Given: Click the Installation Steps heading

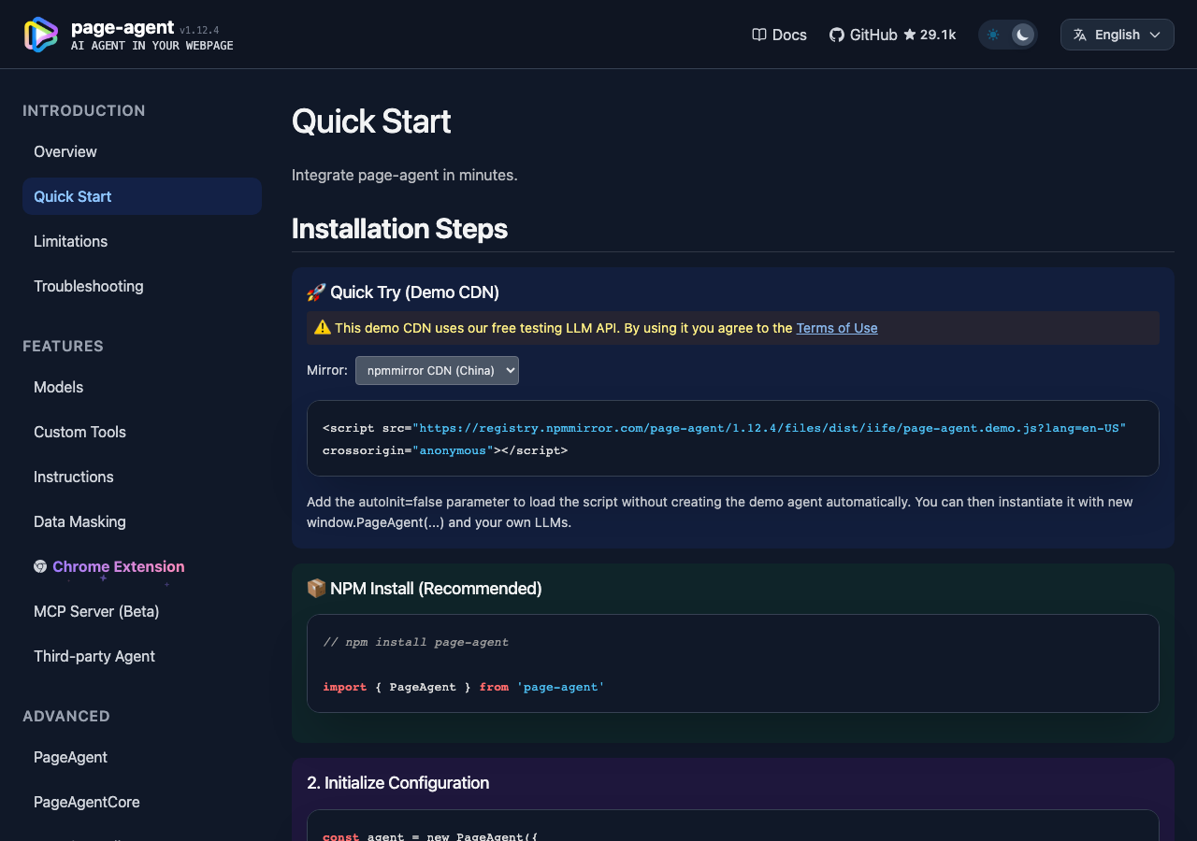Looking at the screenshot, I should [399, 229].
